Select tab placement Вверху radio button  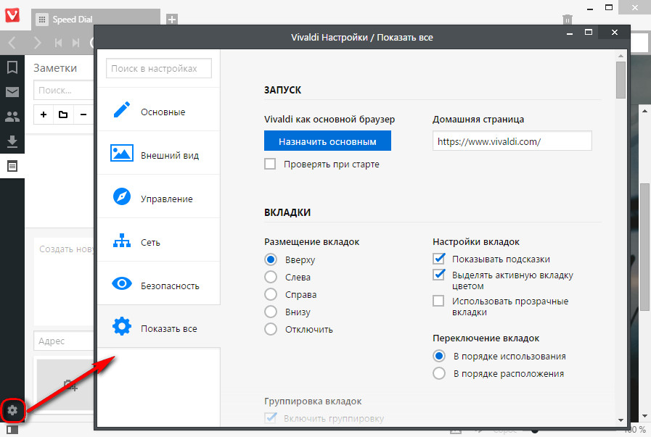tap(271, 259)
